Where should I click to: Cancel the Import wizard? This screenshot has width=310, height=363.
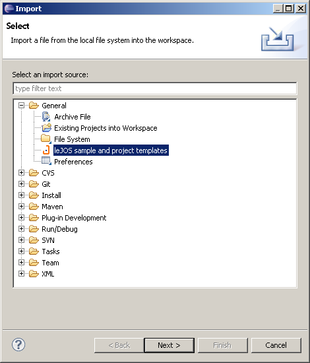[x=276, y=345]
